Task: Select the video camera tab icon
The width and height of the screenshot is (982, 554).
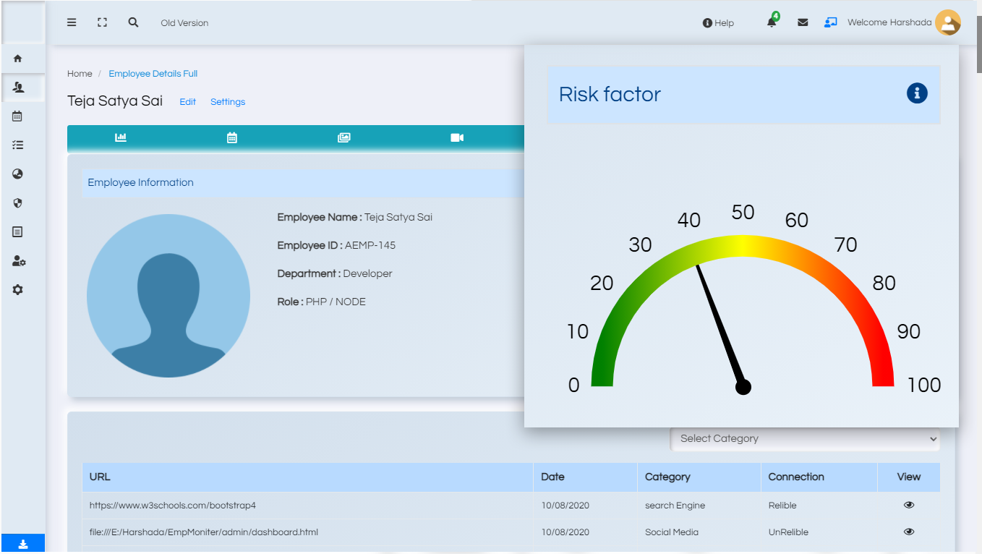Action: (x=456, y=137)
